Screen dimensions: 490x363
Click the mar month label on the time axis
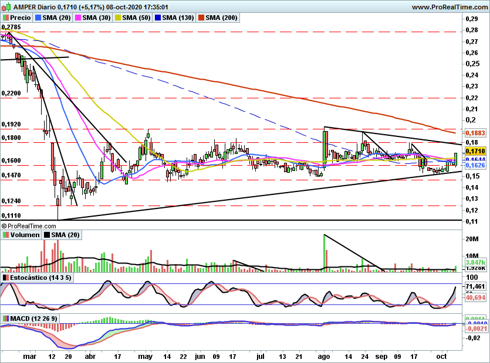click(30, 357)
